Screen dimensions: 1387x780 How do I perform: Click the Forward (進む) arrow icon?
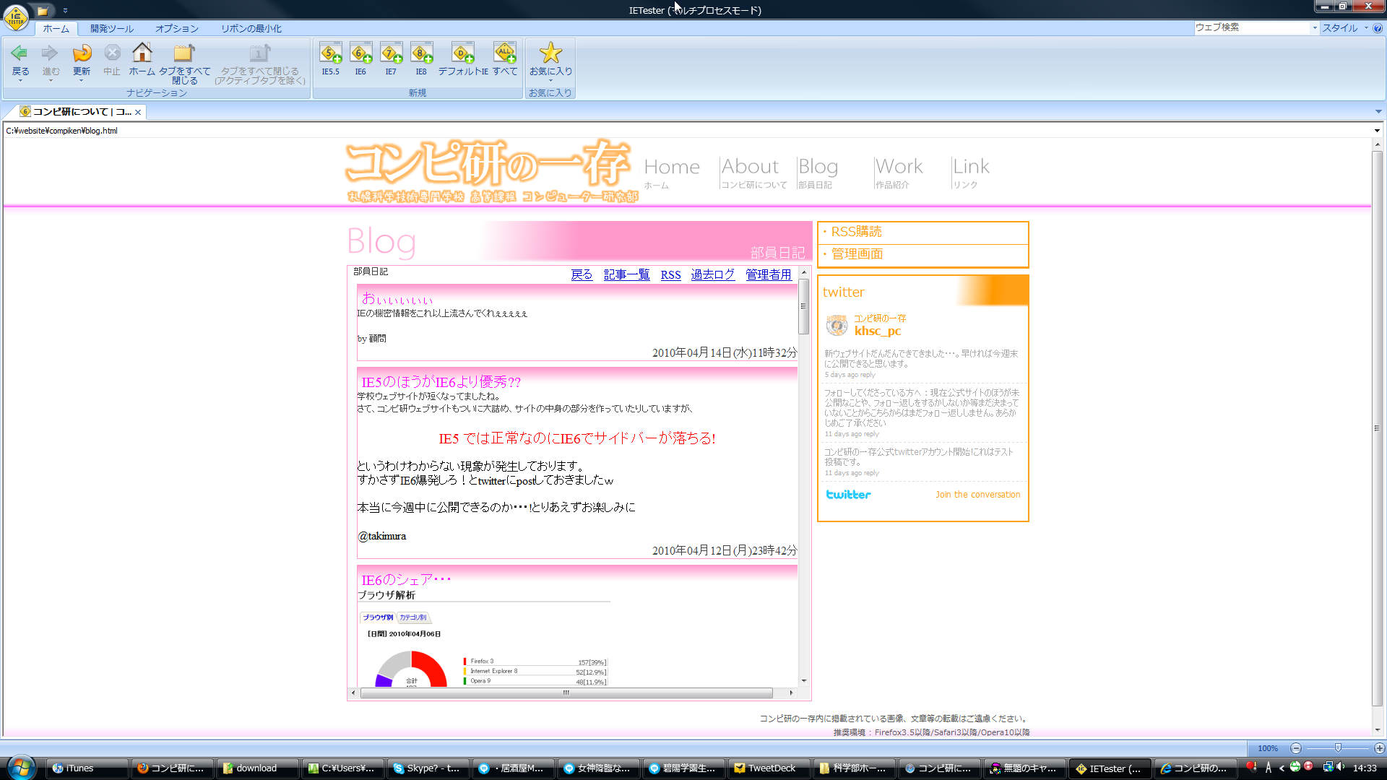point(50,53)
